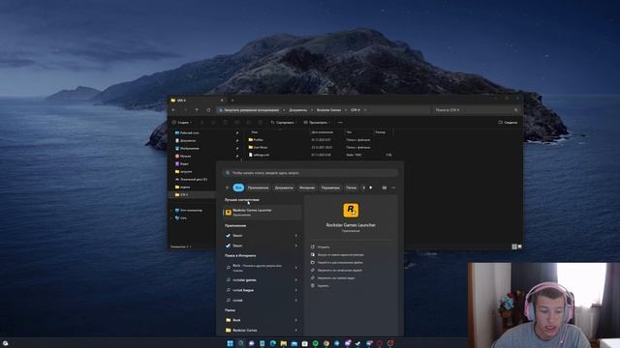Open the chevron after GTA V breadcrumb
This screenshot has height=348, width=620.
click(x=365, y=110)
